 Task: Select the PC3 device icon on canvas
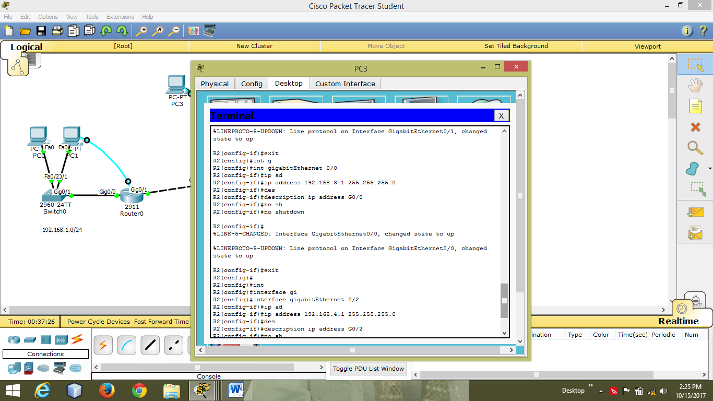[177, 84]
